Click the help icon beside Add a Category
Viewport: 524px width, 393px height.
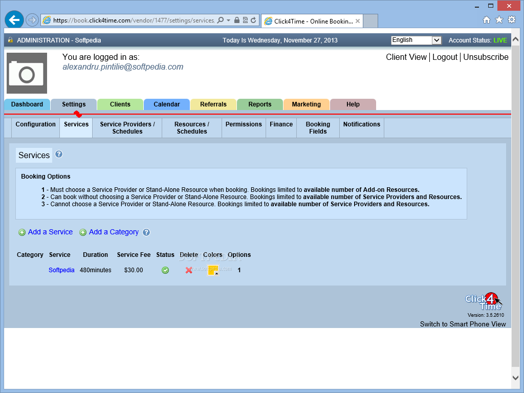point(146,232)
